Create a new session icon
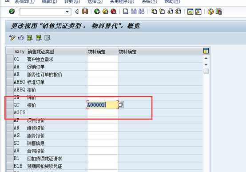 coord(190,12)
